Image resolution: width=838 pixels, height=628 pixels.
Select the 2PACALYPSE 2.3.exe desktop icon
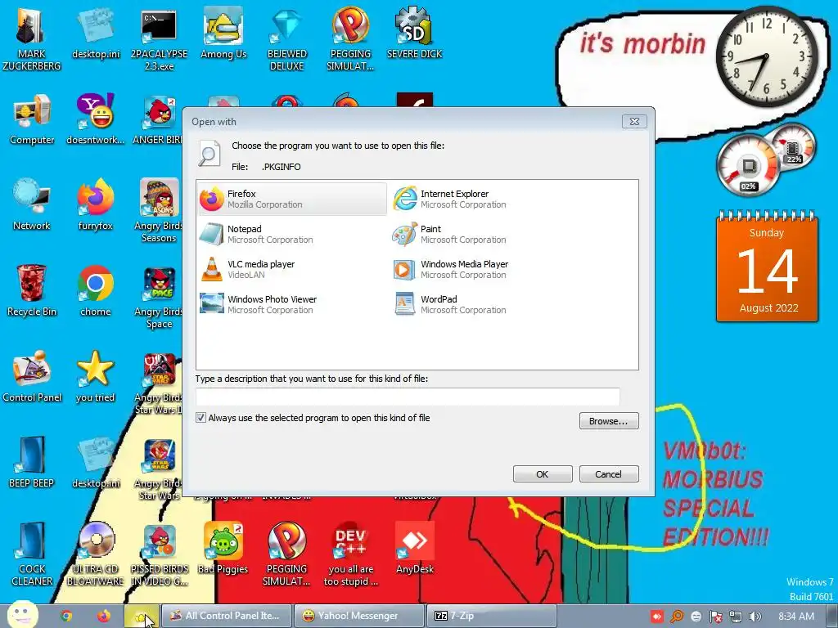tap(159, 39)
